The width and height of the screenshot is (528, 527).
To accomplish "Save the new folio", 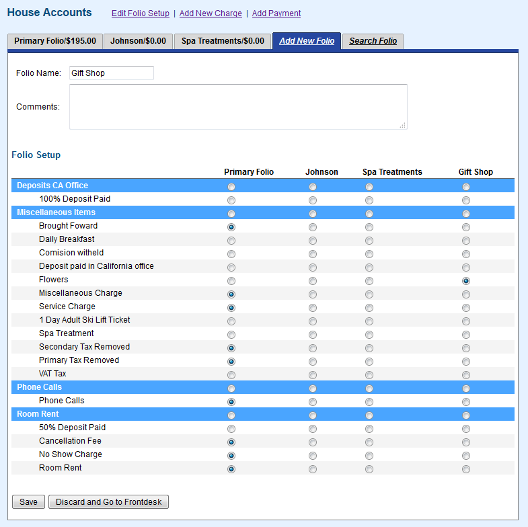I will click(28, 501).
